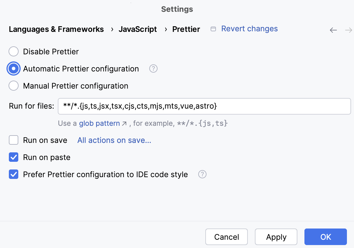
Task: Open help for Prefer Prettier configuration option
Action: point(202,174)
